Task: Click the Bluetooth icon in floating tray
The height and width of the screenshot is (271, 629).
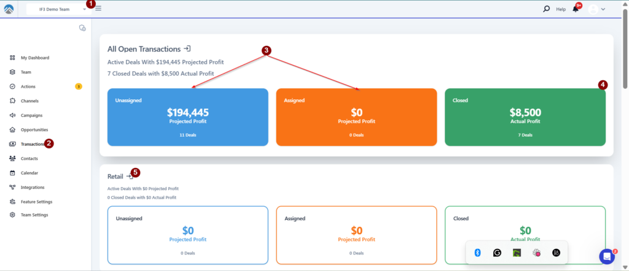Action: click(477, 253)
